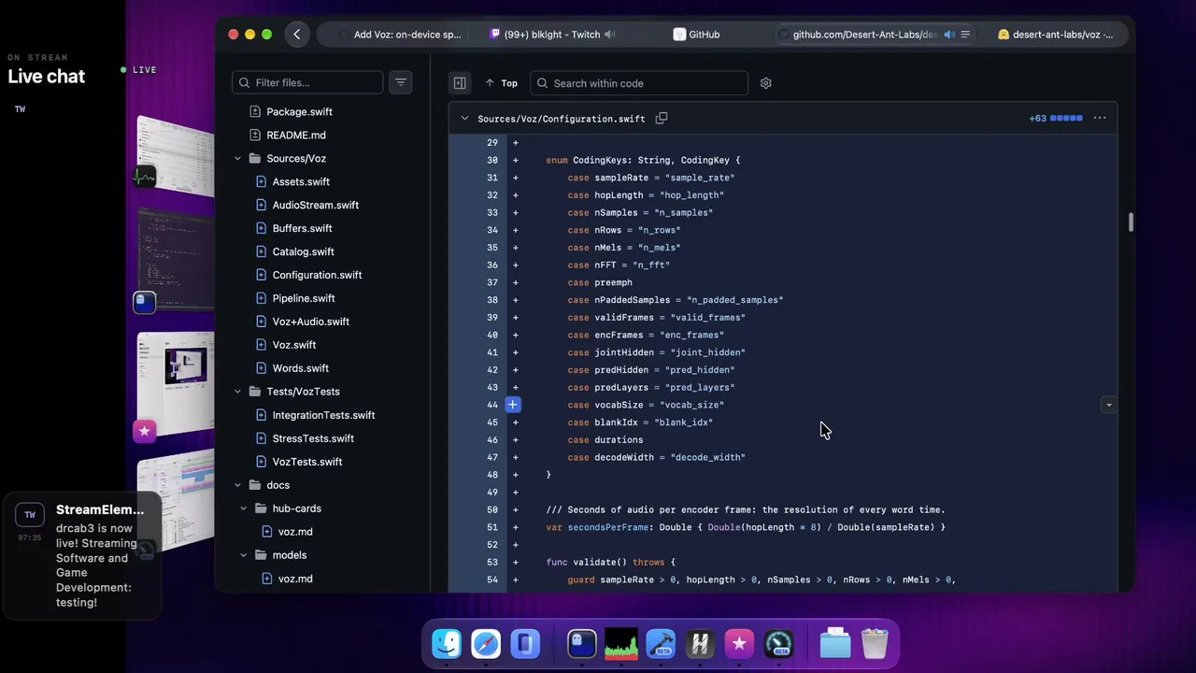Collapse the Configuration.swift diff chevron
Viewport: 1196px width, 673px height.
pos(464,119)
